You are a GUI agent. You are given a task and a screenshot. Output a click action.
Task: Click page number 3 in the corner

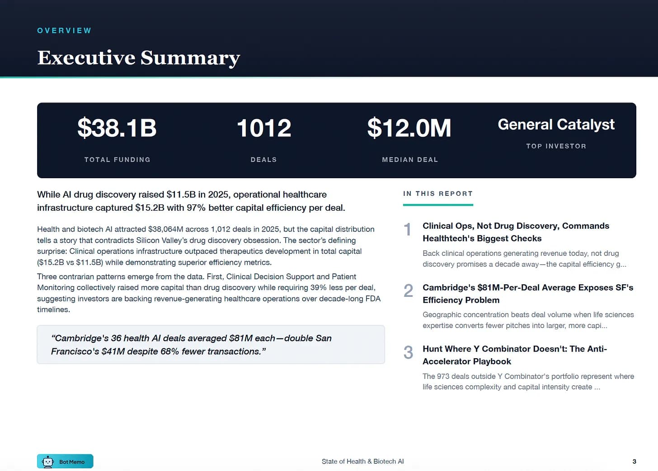pyautogui.click(x=633, y=461)
